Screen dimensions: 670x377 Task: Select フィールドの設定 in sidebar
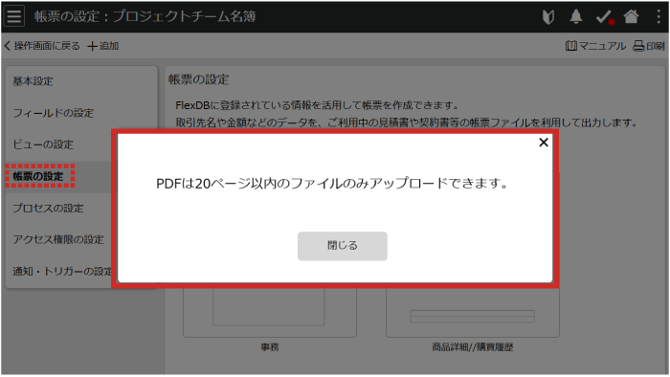(x=54, y=113)
